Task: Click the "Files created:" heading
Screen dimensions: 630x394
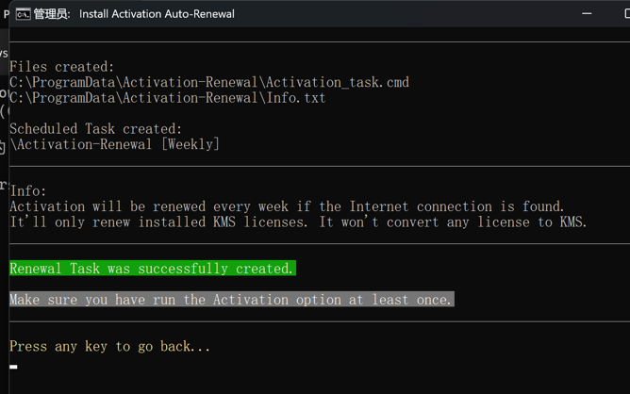Action: (61, 67)
